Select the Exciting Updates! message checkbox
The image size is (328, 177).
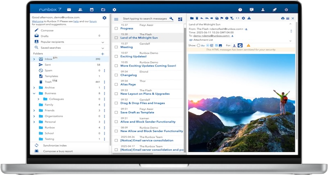[x=116, y=57]
